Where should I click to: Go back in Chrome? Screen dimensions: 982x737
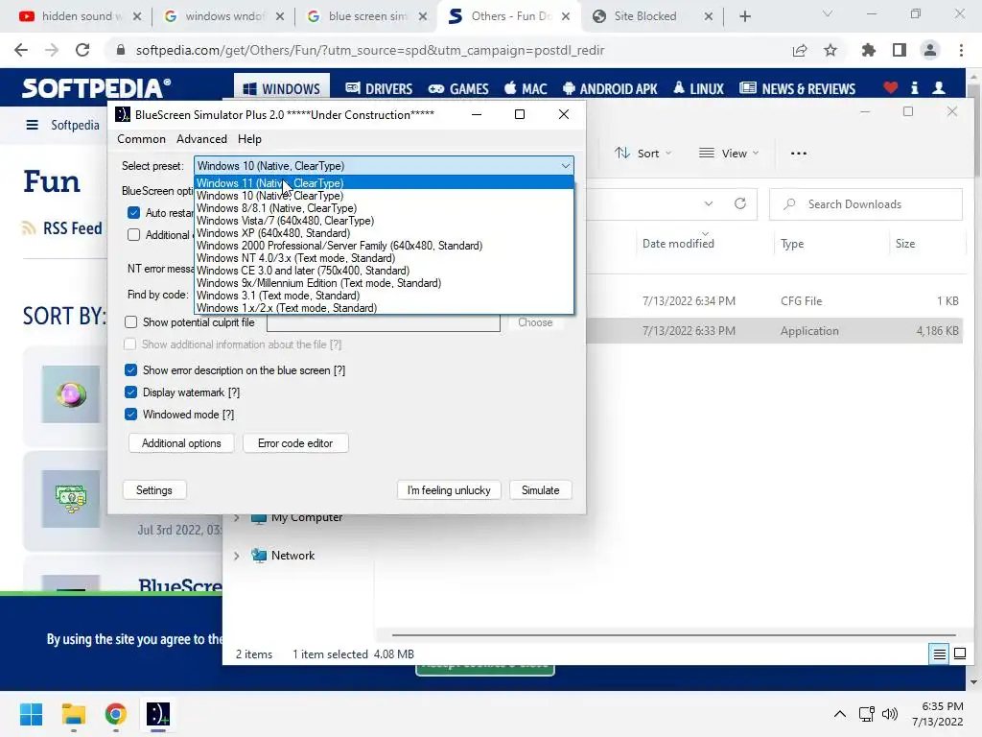pyautogui.click(x=21, y=50)
